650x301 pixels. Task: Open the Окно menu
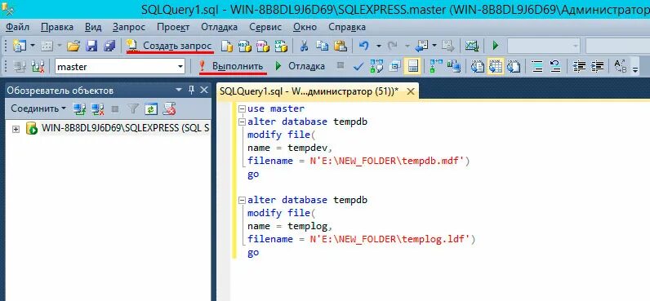point(305,27)
